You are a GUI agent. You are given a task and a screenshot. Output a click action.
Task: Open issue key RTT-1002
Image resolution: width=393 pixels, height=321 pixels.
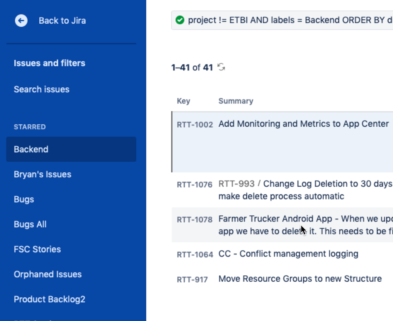tap(195, 125)
